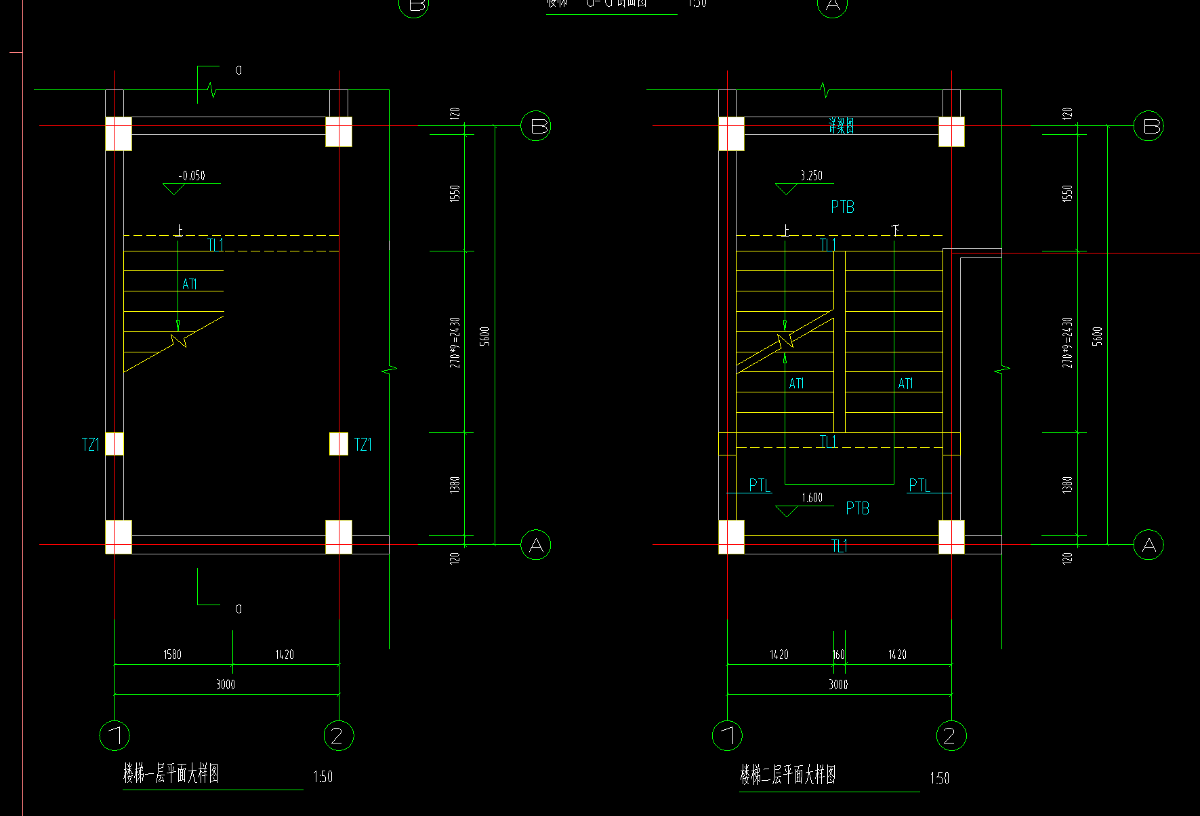This screenshot has width=1200, height=816.
Task: Select the 1420 dimension right of 160
Action: [897, 655]
